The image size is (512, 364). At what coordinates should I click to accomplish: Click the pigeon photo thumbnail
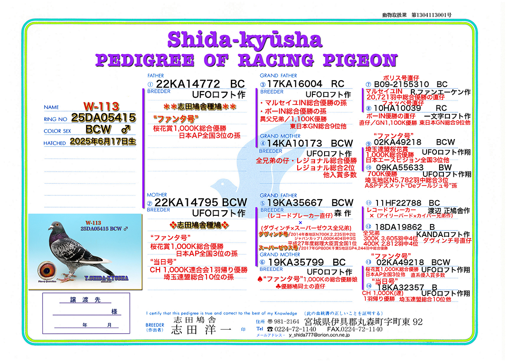[85, 251]
